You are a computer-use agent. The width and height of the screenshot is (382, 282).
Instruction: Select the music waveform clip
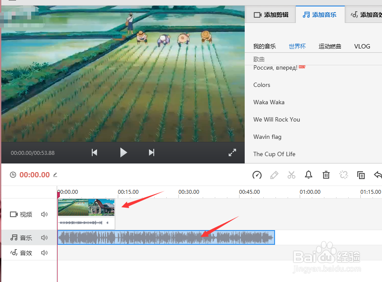[166, 237]
